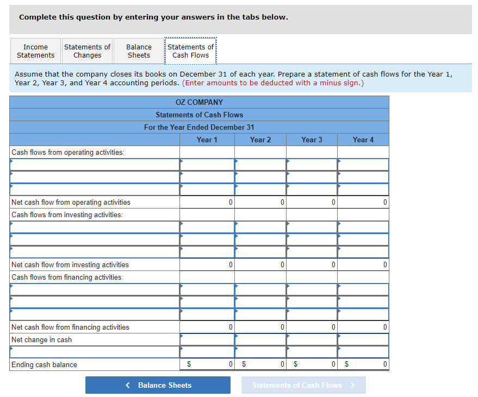Select Year 3 Net change in cash cell
478x397 pixels.
click(312, 339)
